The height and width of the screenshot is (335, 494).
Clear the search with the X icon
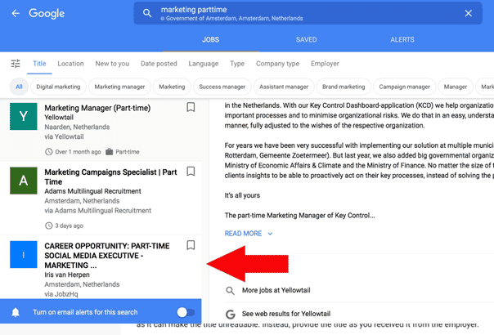(468, 13)
